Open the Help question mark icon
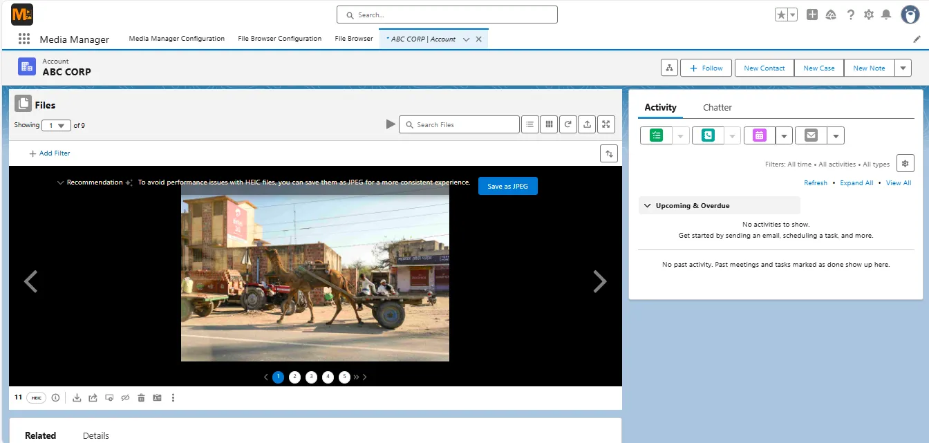 tap(850, 15)
